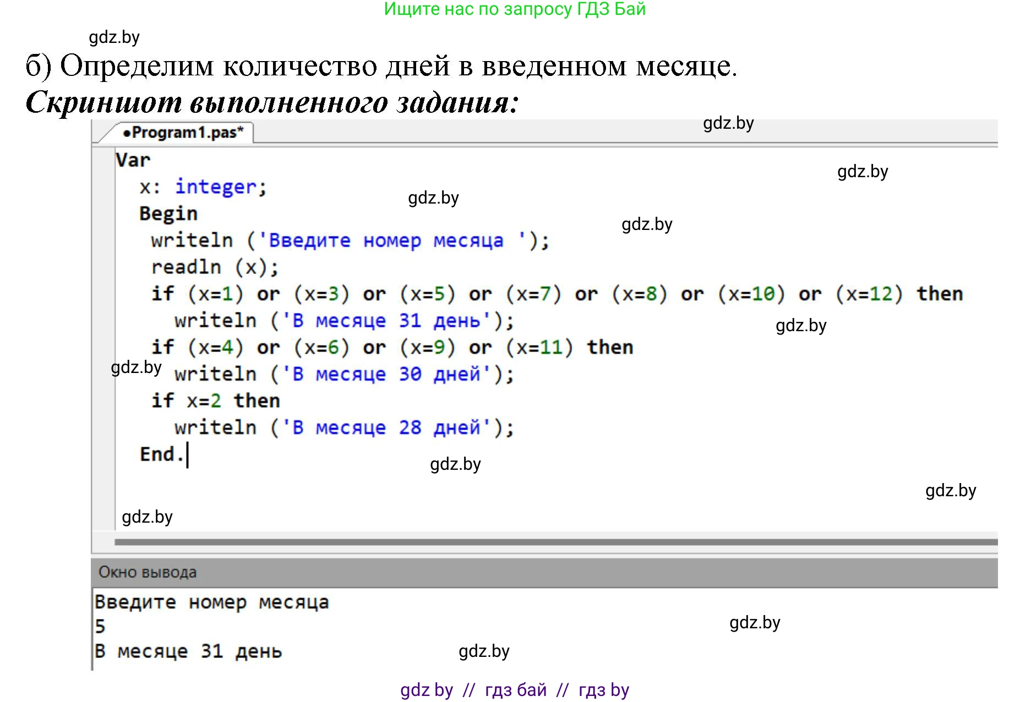
Task: Switch to the Program1.pas tab
Action: coord(183,133)
